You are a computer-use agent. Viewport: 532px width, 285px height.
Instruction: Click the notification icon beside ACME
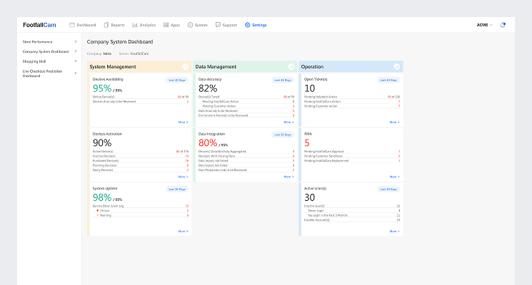pyautogui.click(x=503, y=25)
